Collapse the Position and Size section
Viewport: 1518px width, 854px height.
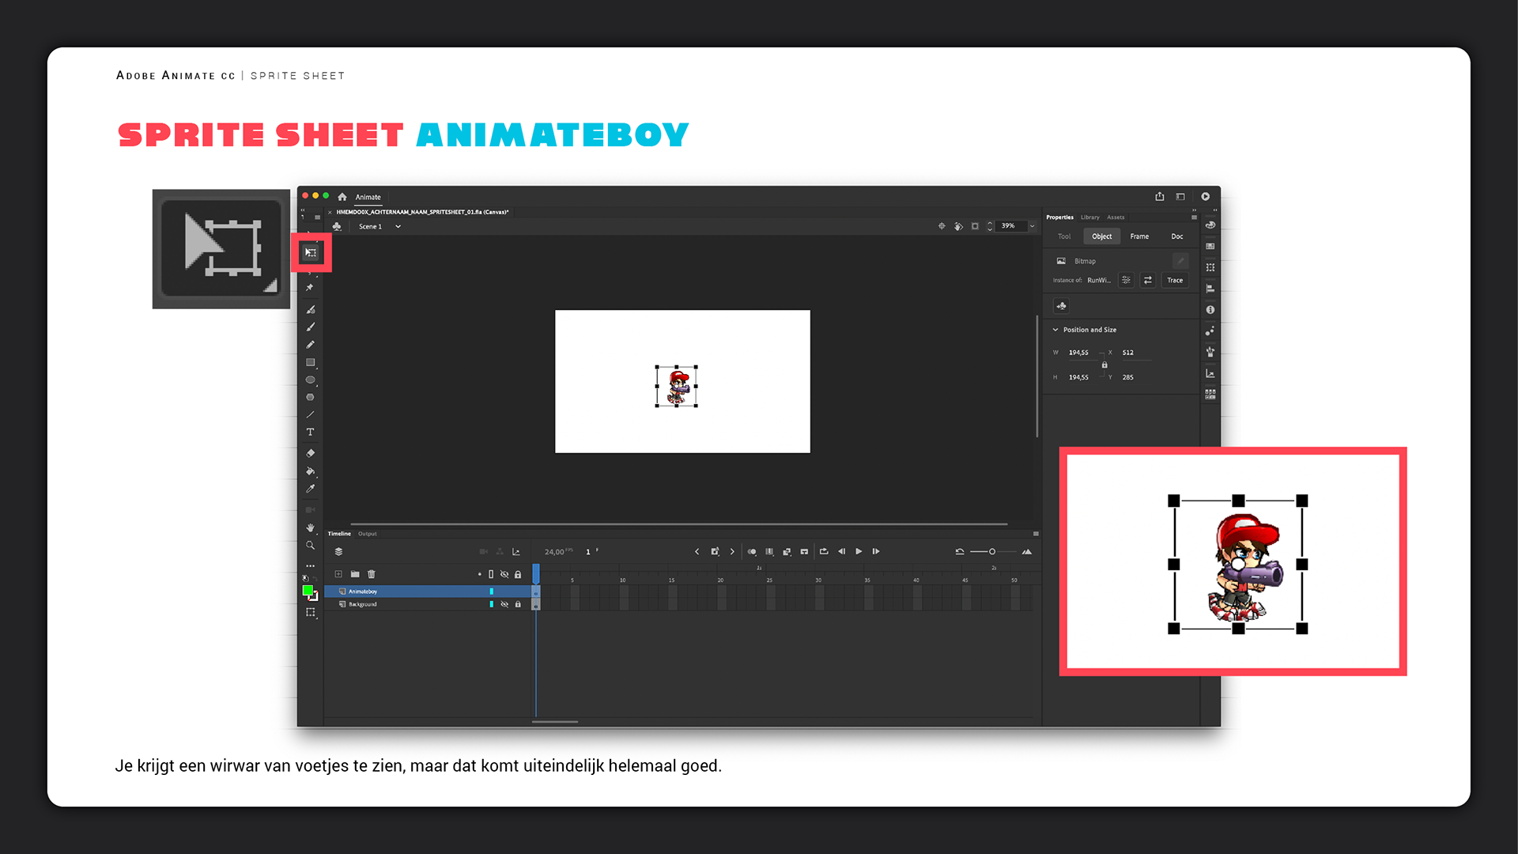(1055, 330)
